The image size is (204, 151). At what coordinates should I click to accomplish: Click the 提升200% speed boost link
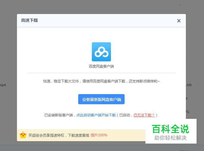click(x=99, y=135)
